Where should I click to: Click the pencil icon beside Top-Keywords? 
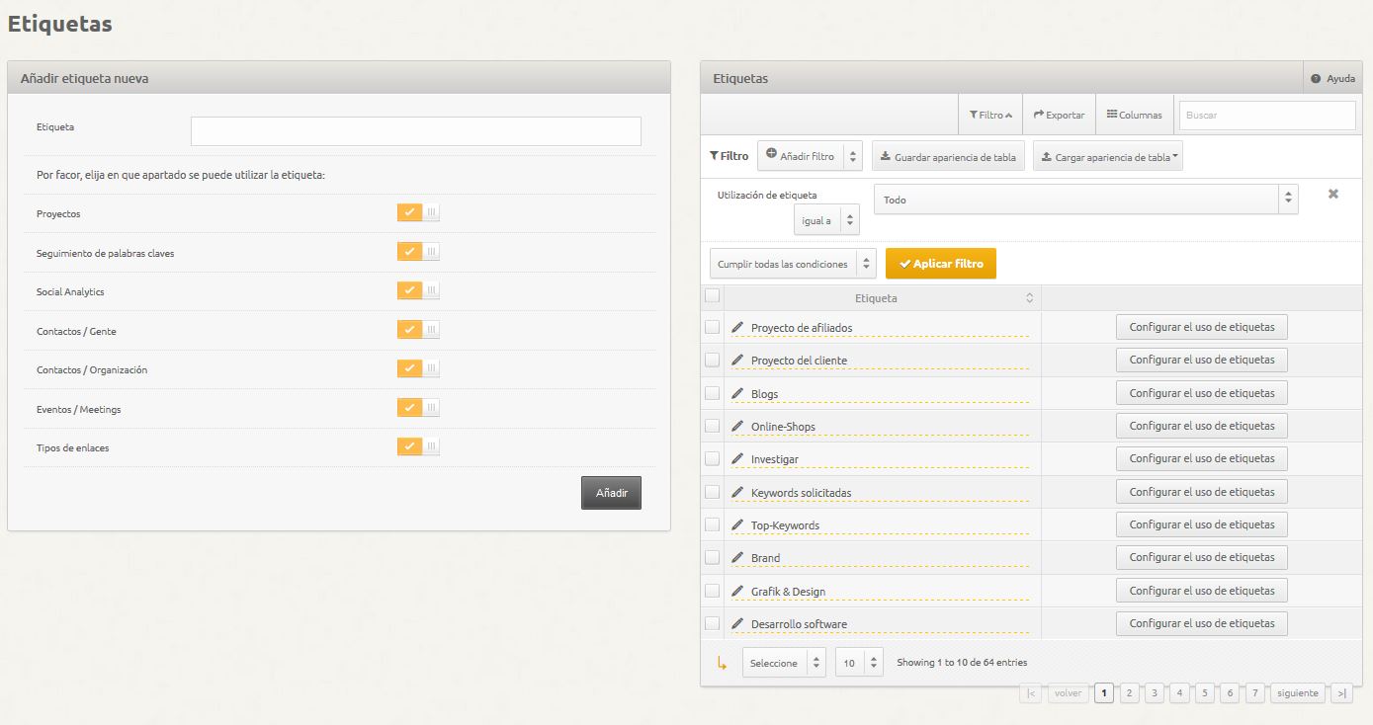tap(737, 524)
